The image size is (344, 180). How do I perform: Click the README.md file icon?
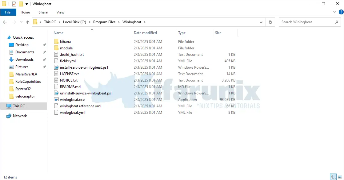(56, 86)
